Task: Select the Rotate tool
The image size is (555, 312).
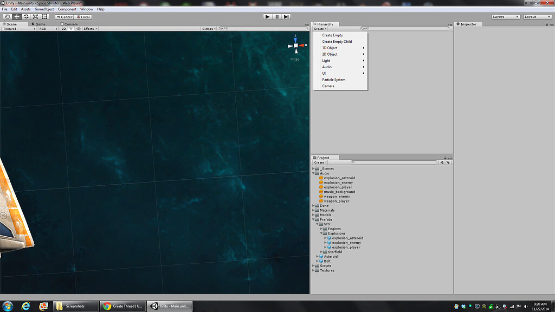Action: click(26, 17)
